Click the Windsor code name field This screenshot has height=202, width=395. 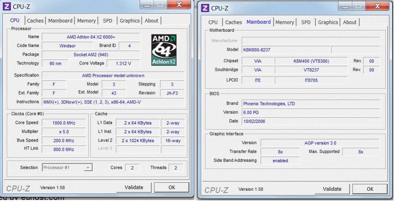(68, 46)
